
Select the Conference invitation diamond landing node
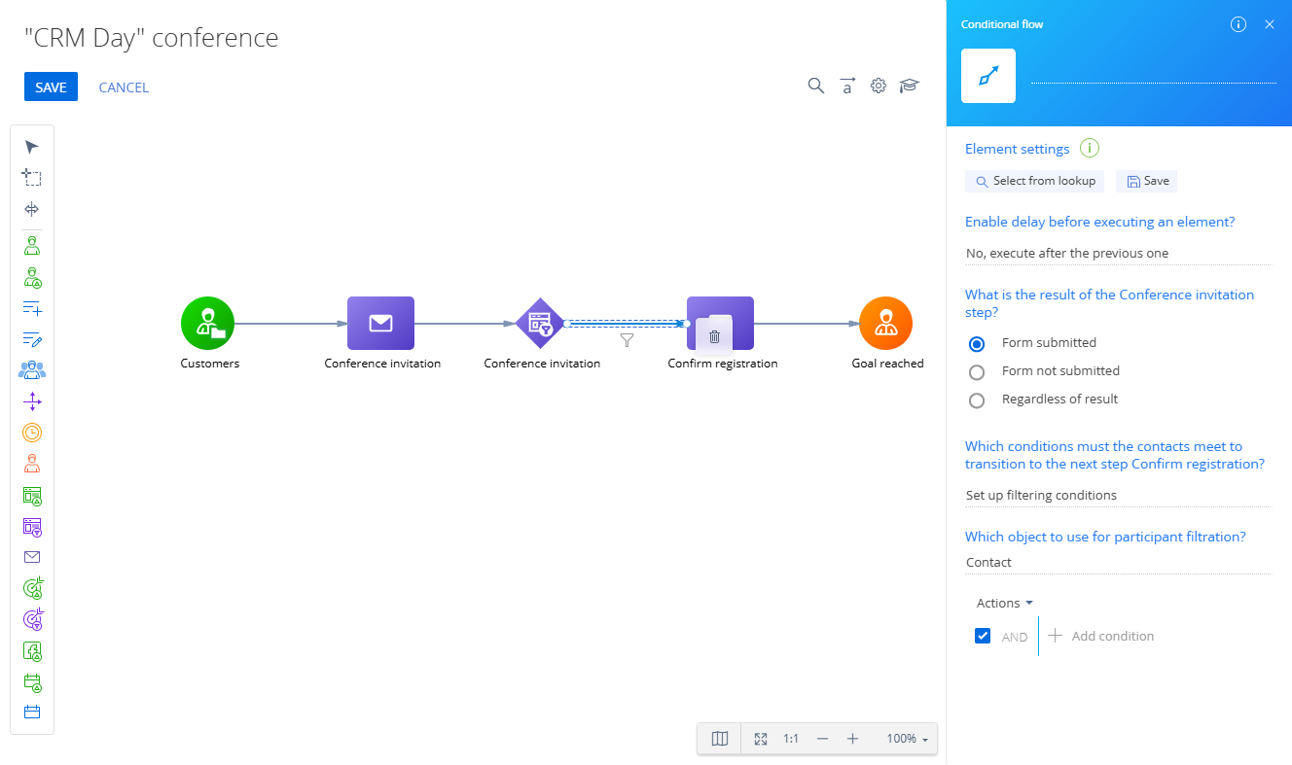coord(540,323)
